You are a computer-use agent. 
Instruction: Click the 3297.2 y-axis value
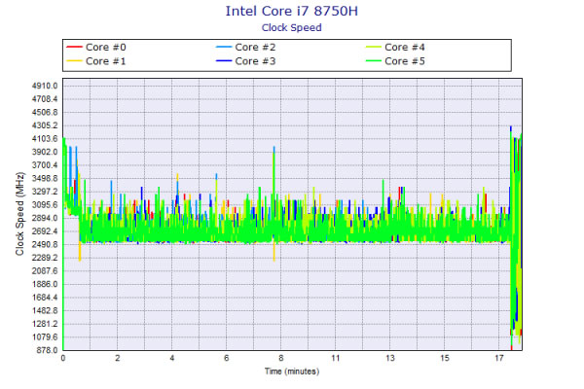45,192
